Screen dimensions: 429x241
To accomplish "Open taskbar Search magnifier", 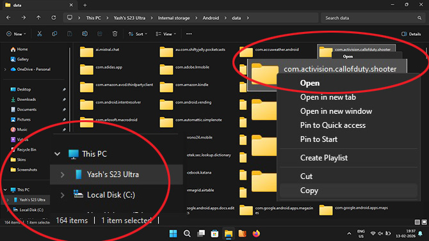I will coord(187,233).
